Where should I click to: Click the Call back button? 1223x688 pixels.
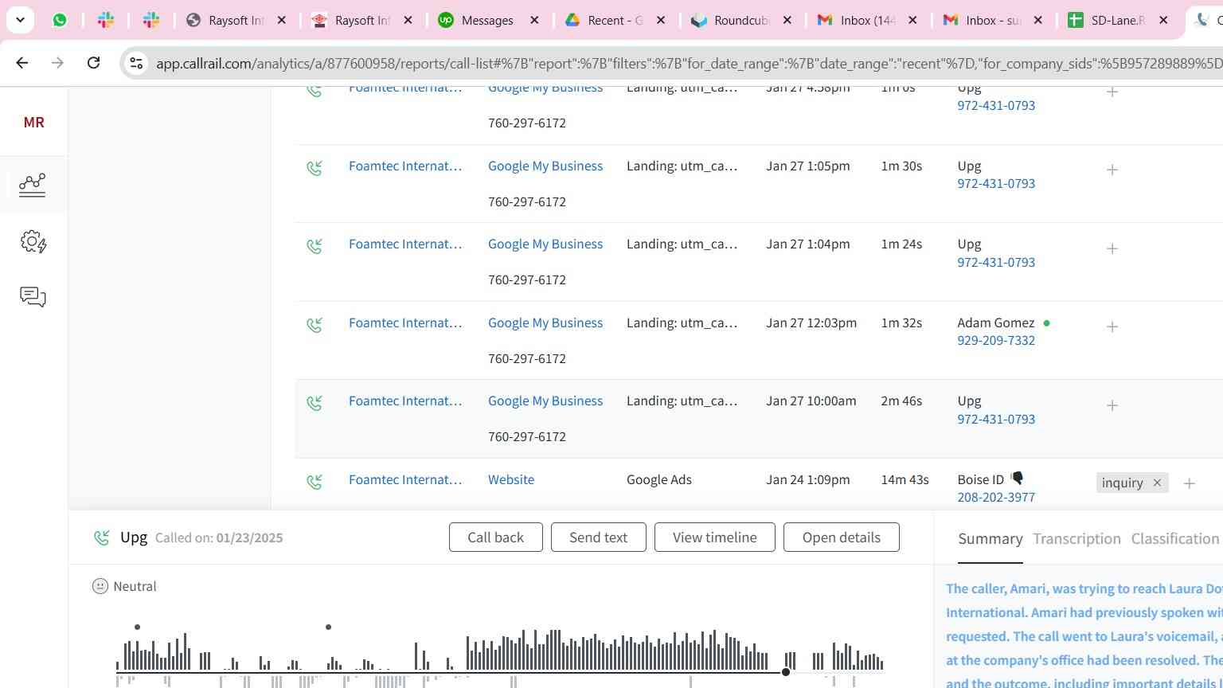(x=495, y=537)
